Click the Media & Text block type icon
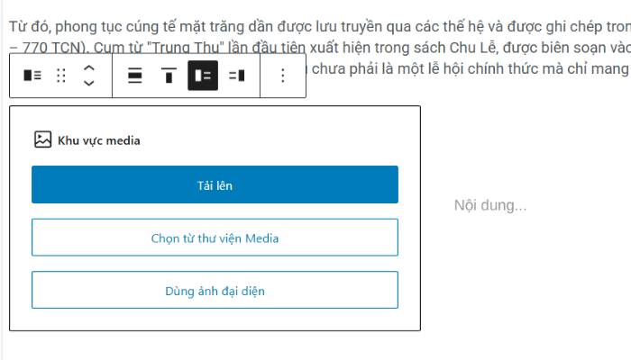The height and width of the screenshot is (360, 631). [32, 76]
